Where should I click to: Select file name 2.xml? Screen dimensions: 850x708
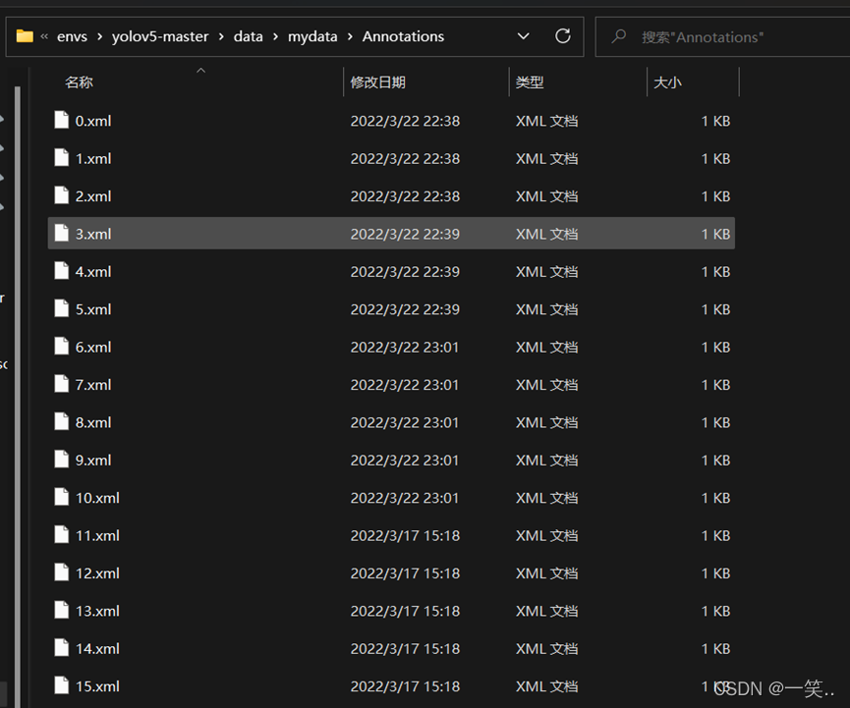[x=93, y=196]
